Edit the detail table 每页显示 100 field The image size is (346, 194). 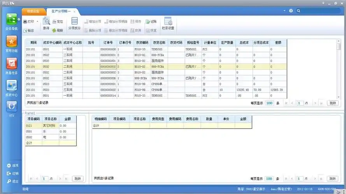(269, 178)
